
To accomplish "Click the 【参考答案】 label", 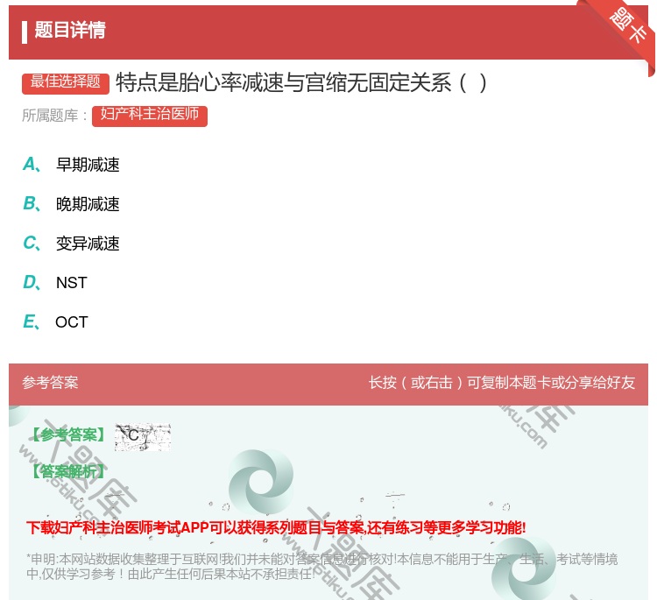I will [x=68, y=435].
